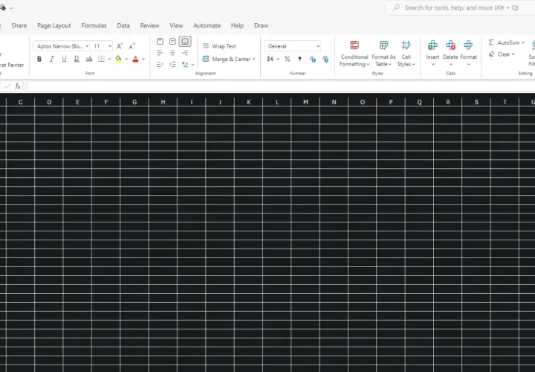Toggle Middle Align for cells
Image resolution: width=535 pixels, height=372 pixels.
point(172,42)
